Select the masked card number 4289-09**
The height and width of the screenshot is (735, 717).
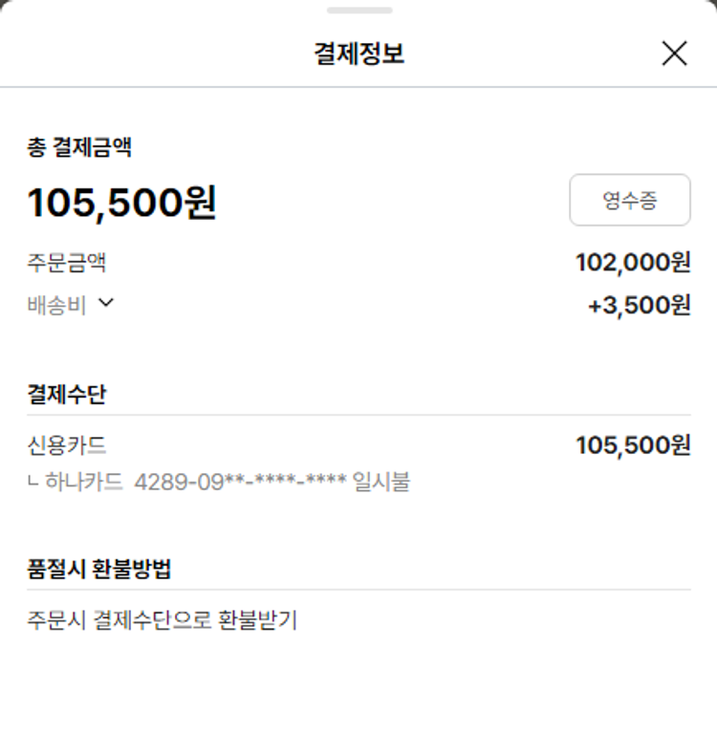pos(240,481)
